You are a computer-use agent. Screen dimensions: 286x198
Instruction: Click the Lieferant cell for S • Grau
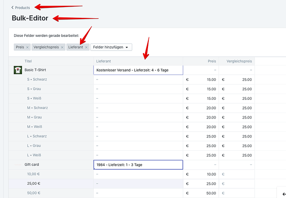[x=138, y=89]
